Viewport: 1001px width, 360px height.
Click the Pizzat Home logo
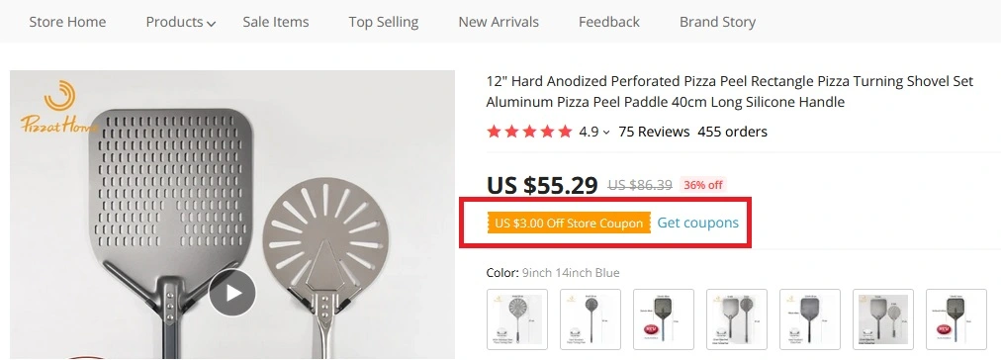(x=58, y=107)
